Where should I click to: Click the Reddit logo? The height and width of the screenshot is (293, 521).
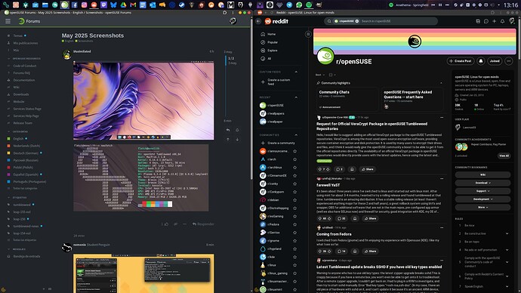pos(277,21)
